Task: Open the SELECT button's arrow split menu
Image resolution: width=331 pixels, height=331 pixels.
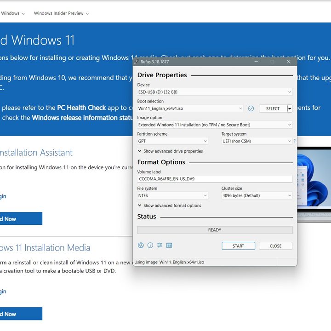Action: pos(290,108)
